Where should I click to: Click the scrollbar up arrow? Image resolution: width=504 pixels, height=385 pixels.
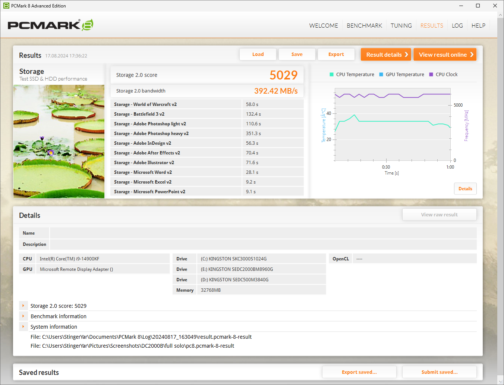click(x=501, y=15)
